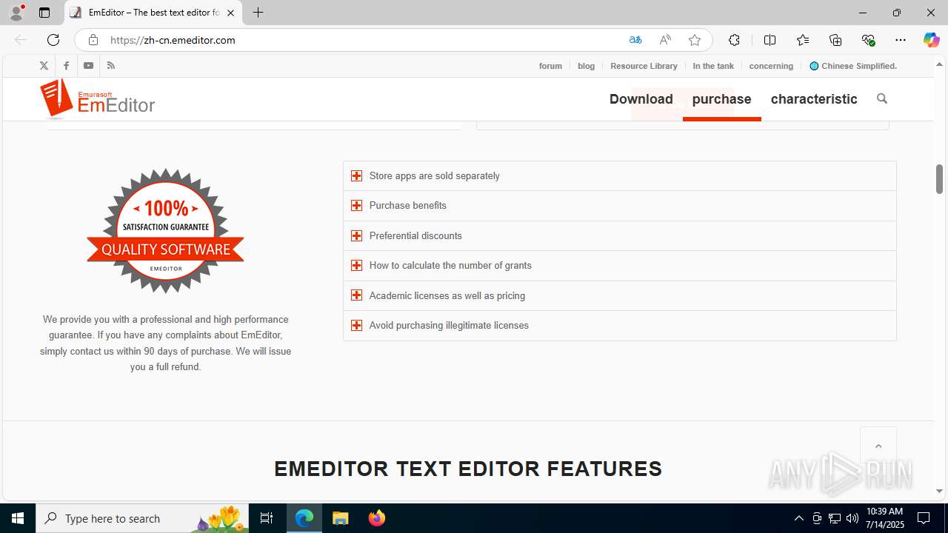The image size is (948, 533).
Task: Click the taskbar search box
Action: pyautogui.click(x=142, y=518)
